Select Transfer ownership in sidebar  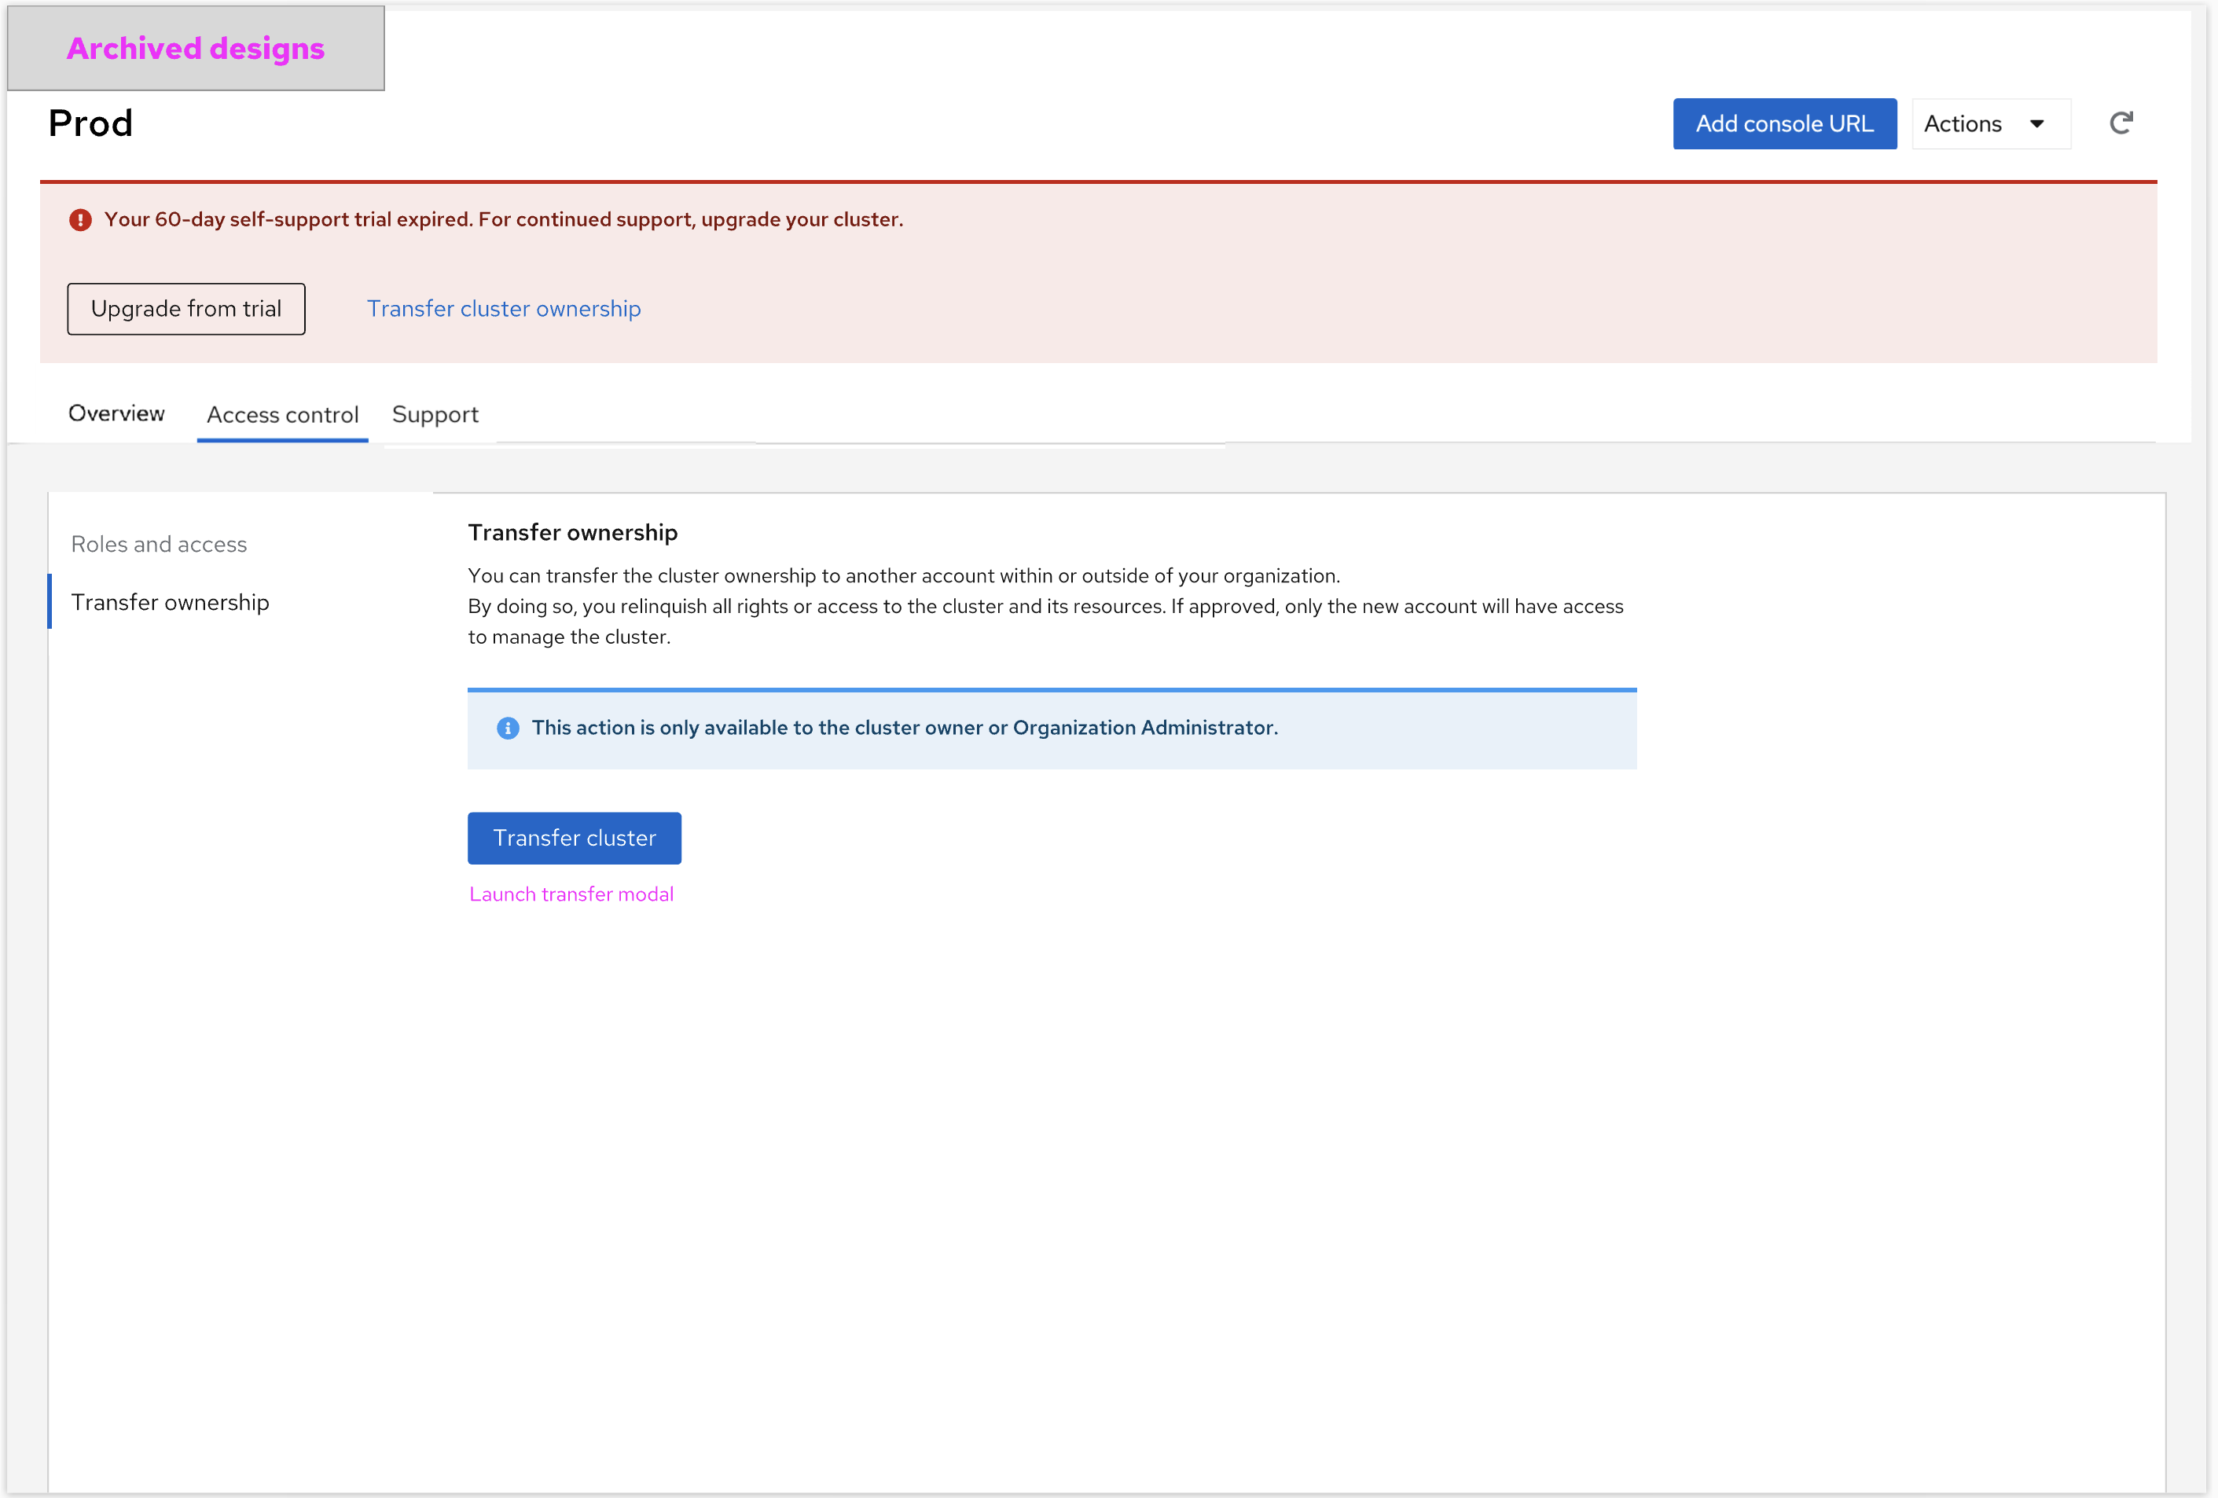point(171,603)
